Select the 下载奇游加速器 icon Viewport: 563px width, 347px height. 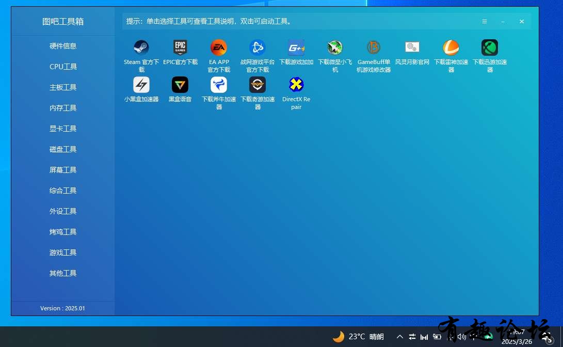[x=258, y=85]
